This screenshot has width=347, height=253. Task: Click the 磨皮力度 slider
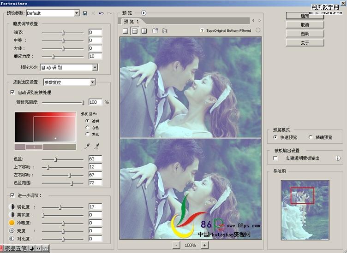63,57
